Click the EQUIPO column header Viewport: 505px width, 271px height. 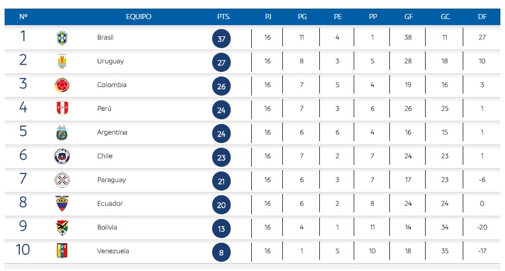[139, 16]
